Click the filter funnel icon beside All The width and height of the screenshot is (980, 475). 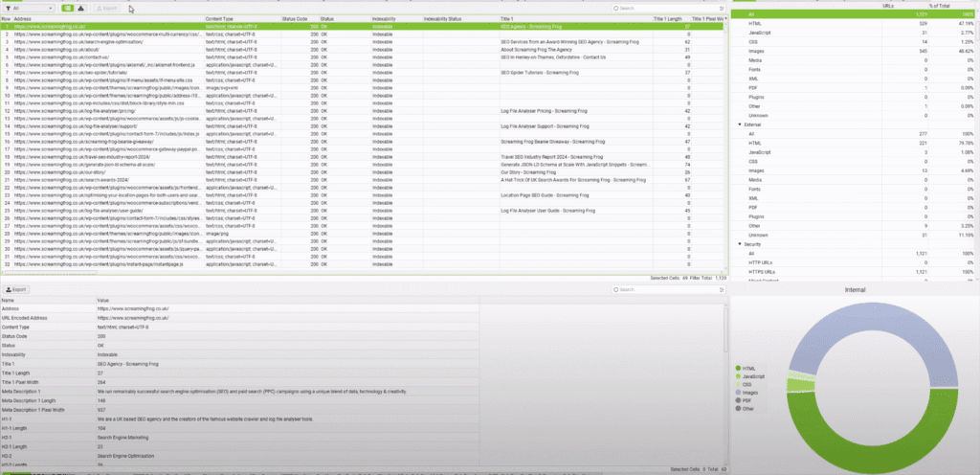[x=7, y=8]
